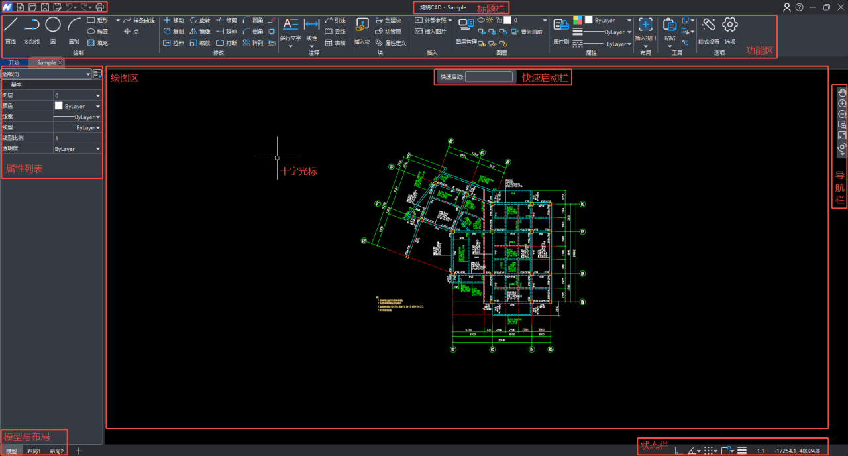Open the 透明度 ByLayer dropdown
Viewport: 848px width, 456px height.
[78, 149]
